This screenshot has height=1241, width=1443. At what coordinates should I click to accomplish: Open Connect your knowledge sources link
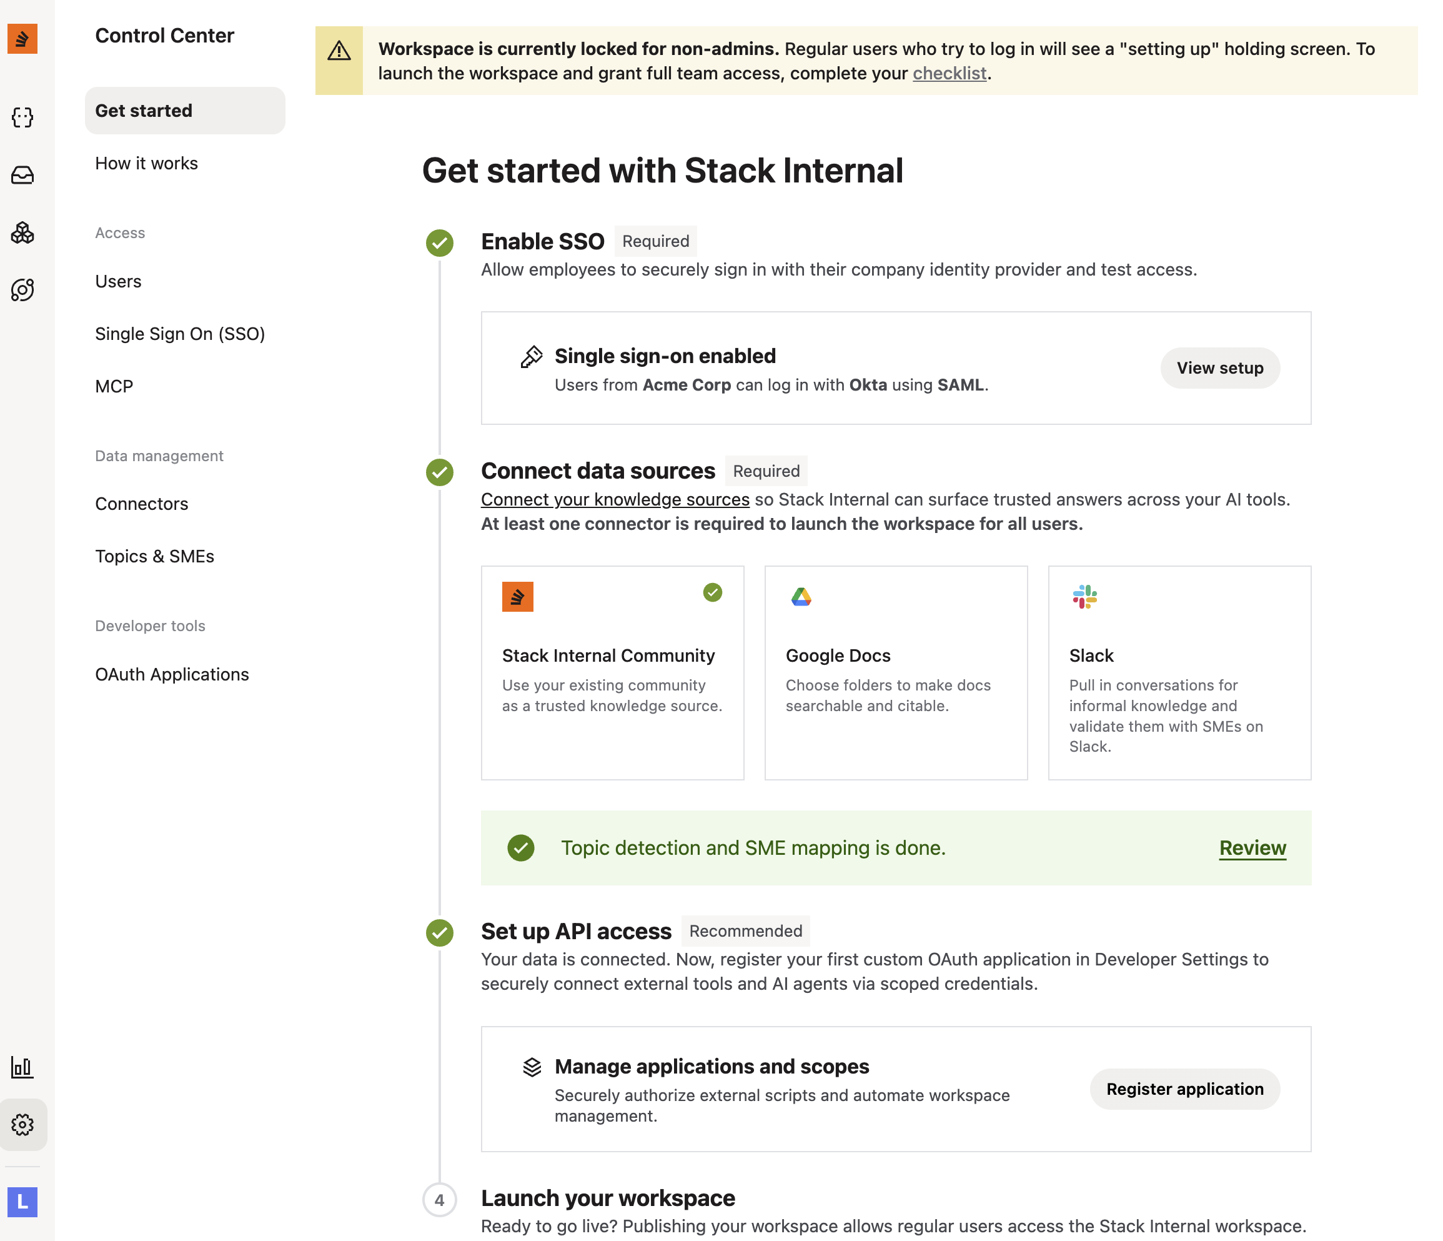(615, 500)
